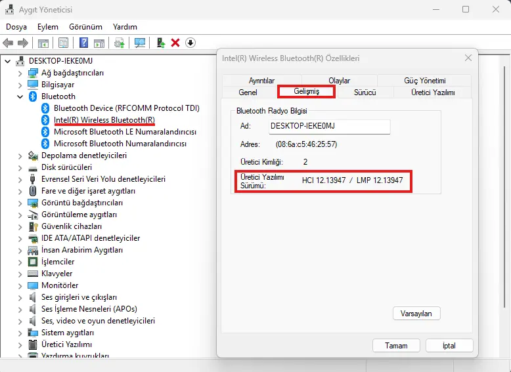
Task: Expand IDE ATA/ATAPI denetleyiciler chevron
Action: point(20,239)
